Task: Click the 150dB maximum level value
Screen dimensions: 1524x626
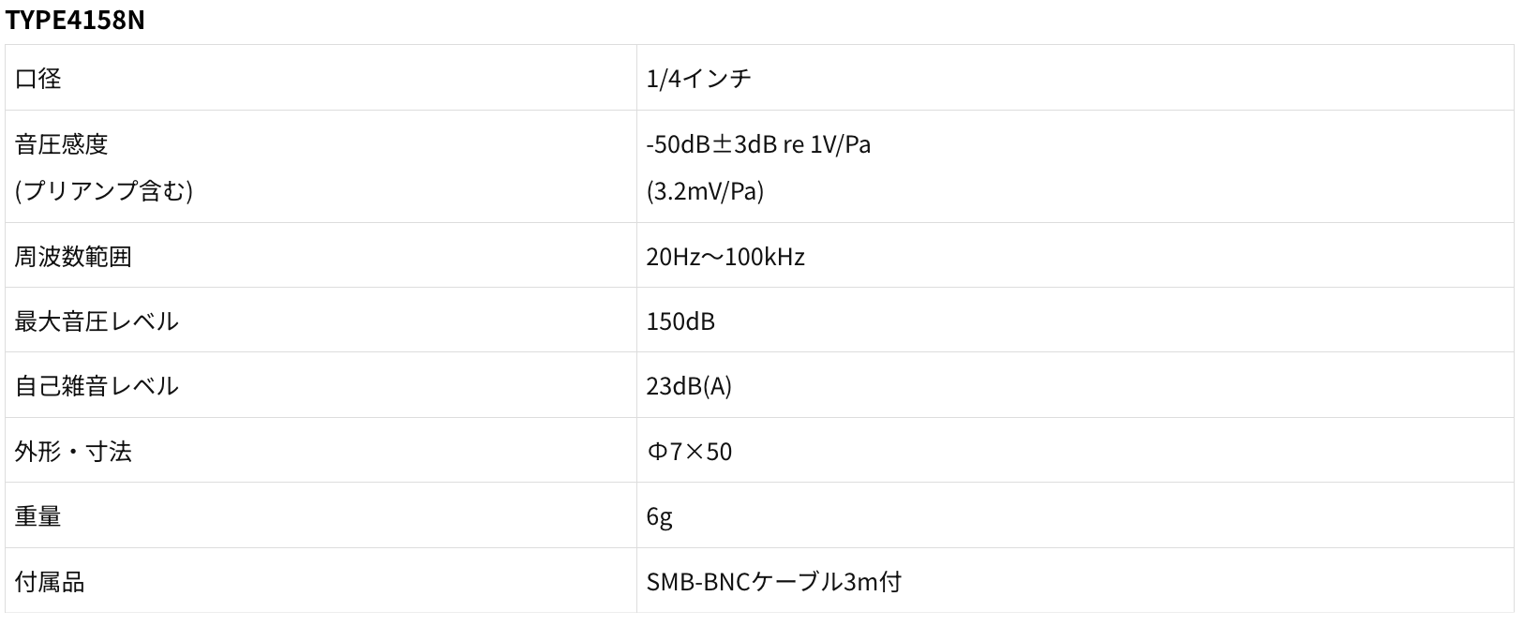Action: point(680,321)
